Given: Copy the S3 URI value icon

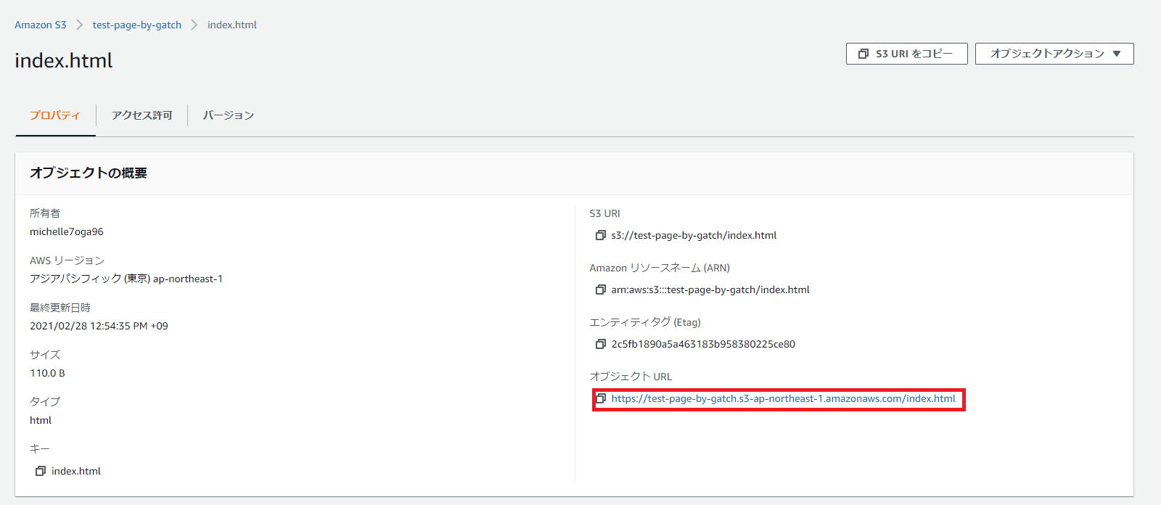Looking at the screenshot, I should (x=600, y=235).
